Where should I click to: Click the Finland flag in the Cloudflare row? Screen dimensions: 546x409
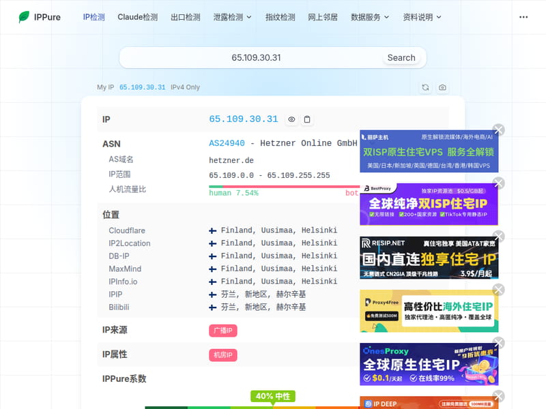tap(212, 230)
